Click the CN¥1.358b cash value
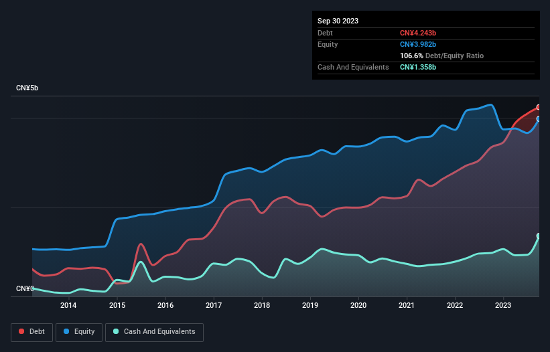This screenshot has width=550, height=352. click(418, 67)
